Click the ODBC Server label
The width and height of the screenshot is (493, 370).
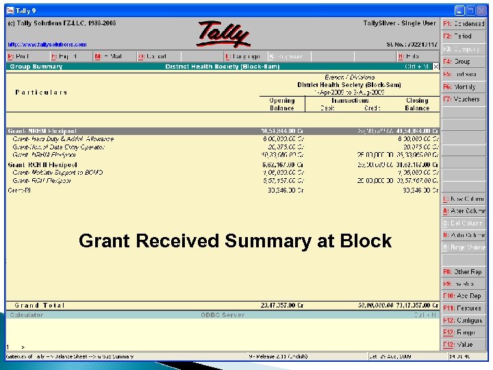(223, 315)
